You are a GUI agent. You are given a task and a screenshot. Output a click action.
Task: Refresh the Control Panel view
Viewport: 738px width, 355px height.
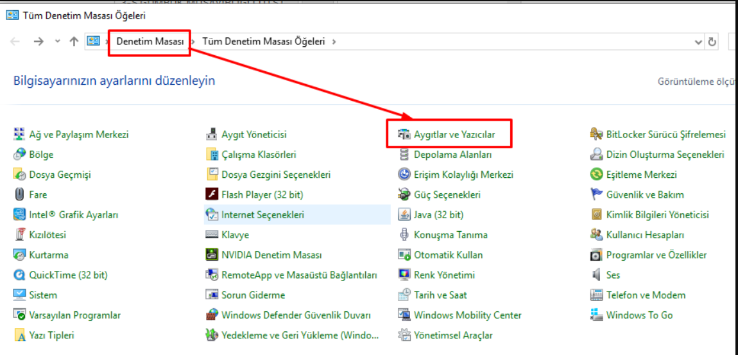(712, 42)
